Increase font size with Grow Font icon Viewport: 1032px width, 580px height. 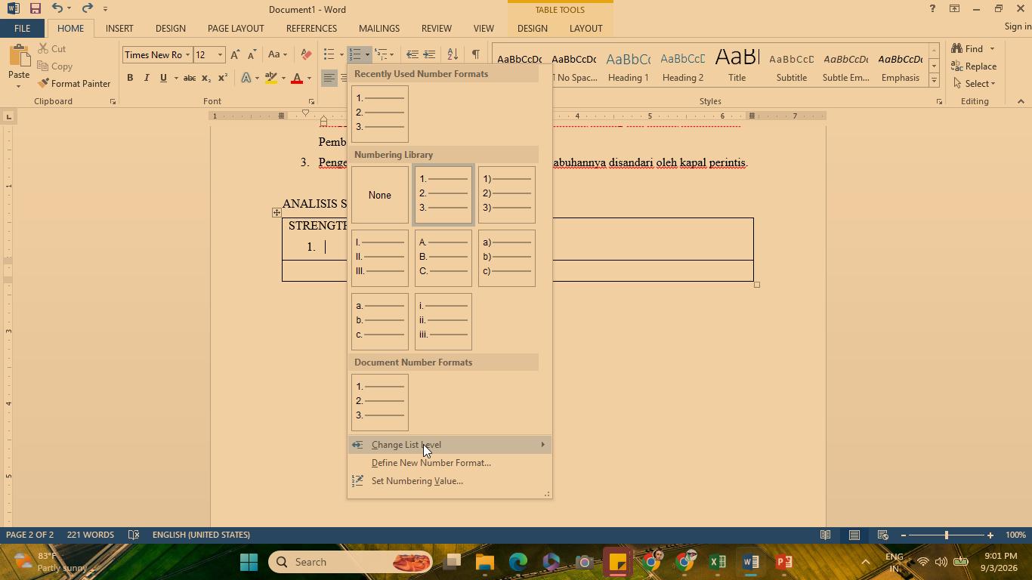[x=235, y=54]
